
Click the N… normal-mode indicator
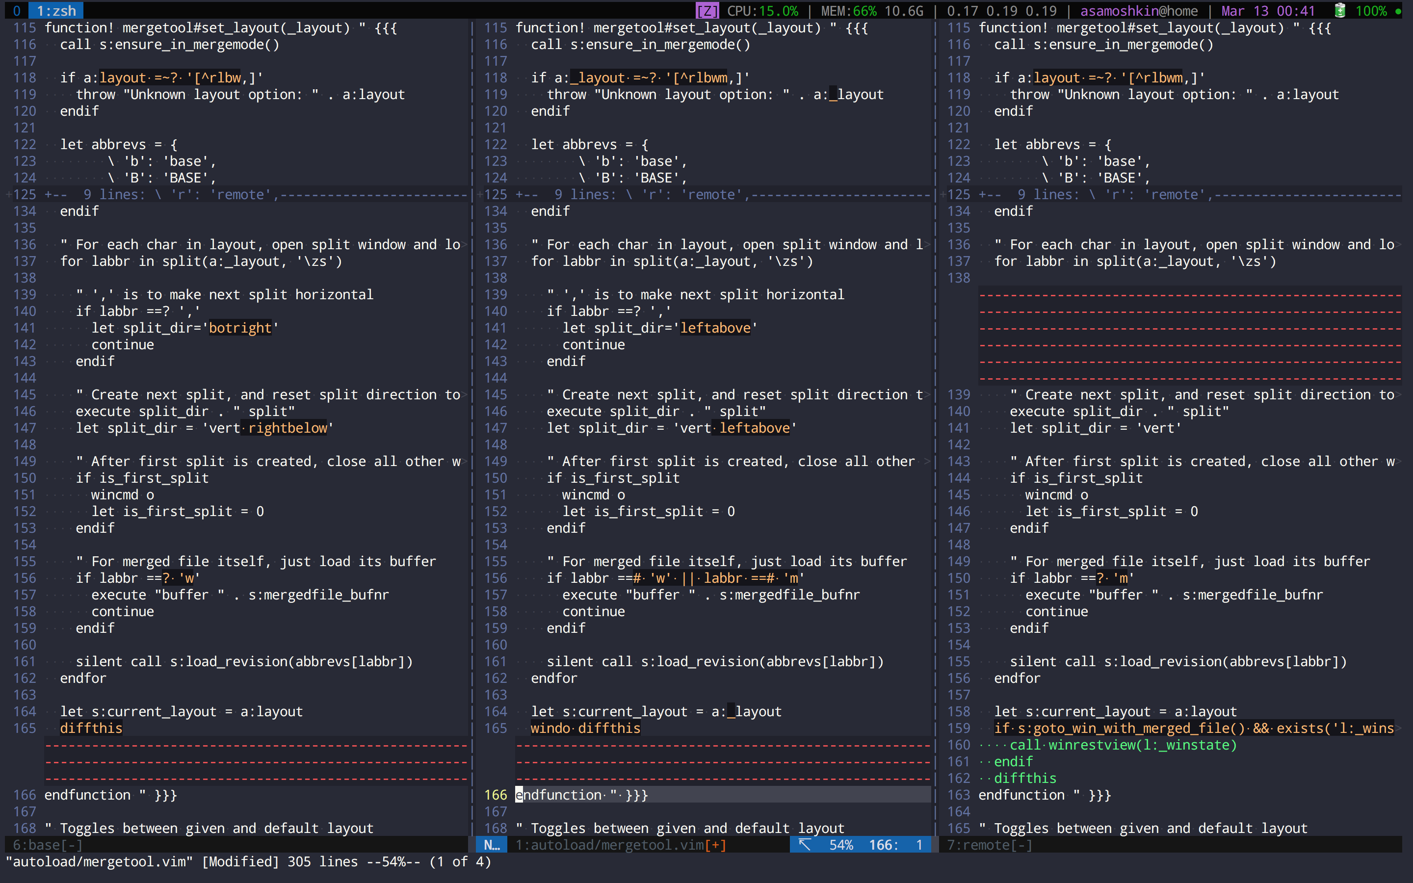coord(492,844)
